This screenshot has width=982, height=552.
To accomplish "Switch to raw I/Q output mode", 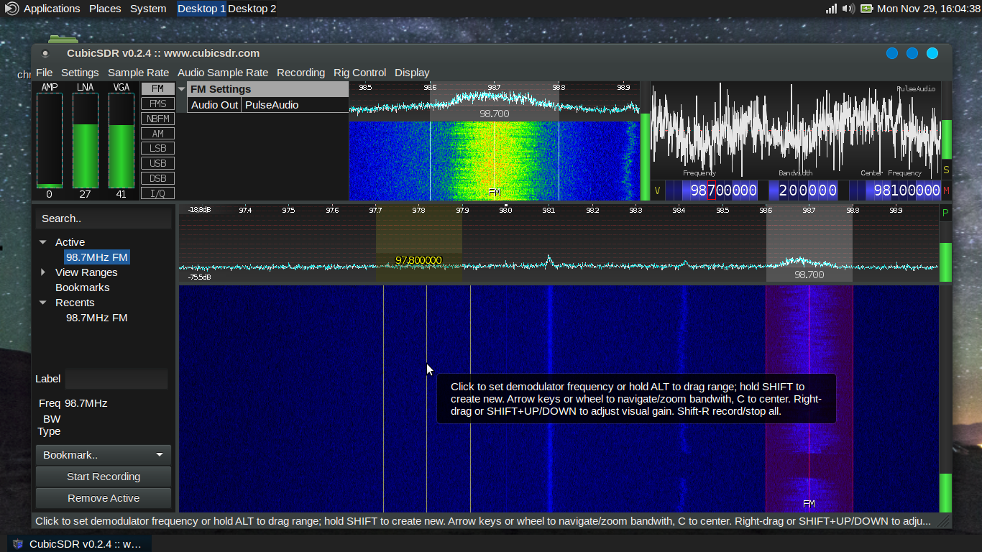I will [157, 193].
